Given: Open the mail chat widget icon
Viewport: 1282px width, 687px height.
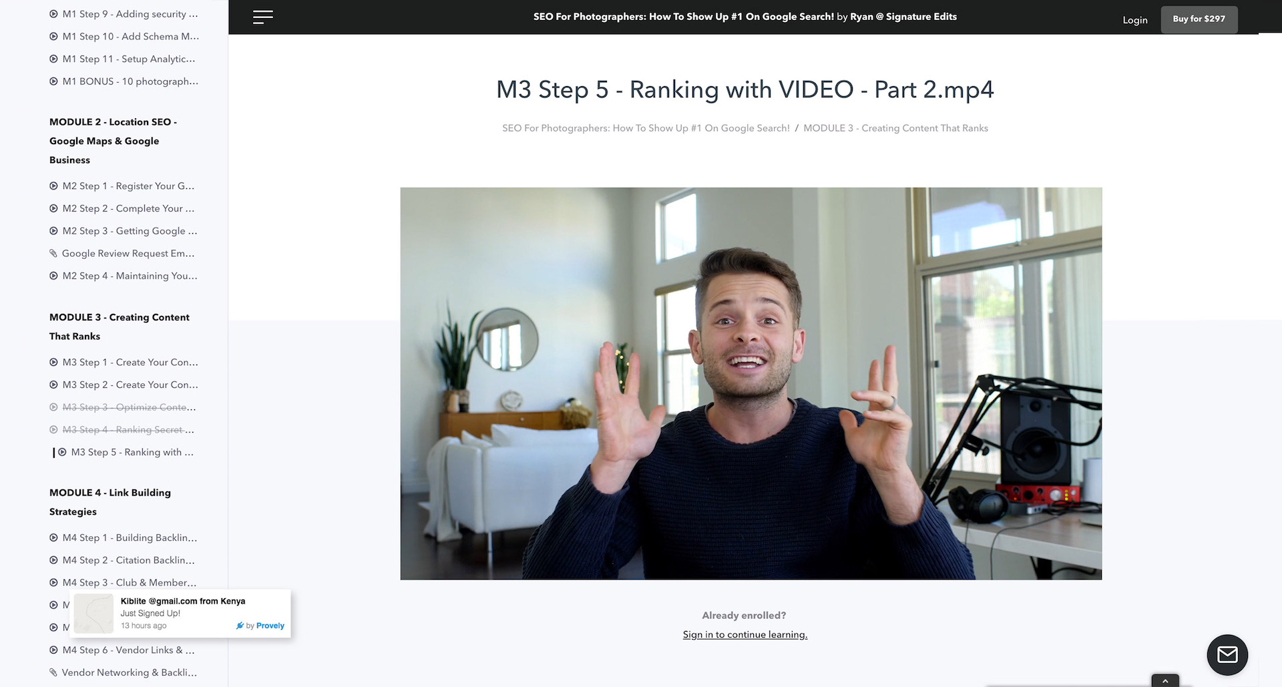Looking at the screenshot, I should (1227, 654).
